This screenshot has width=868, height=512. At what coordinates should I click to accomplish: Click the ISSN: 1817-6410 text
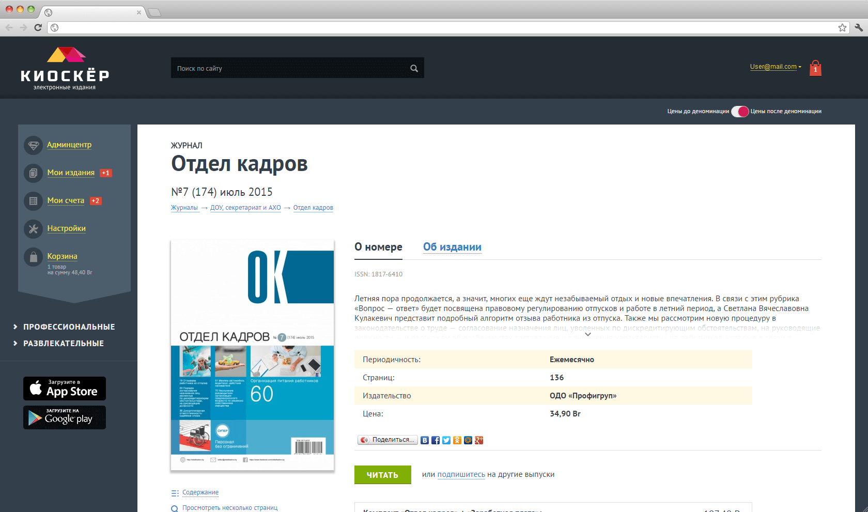coord(378,274)
